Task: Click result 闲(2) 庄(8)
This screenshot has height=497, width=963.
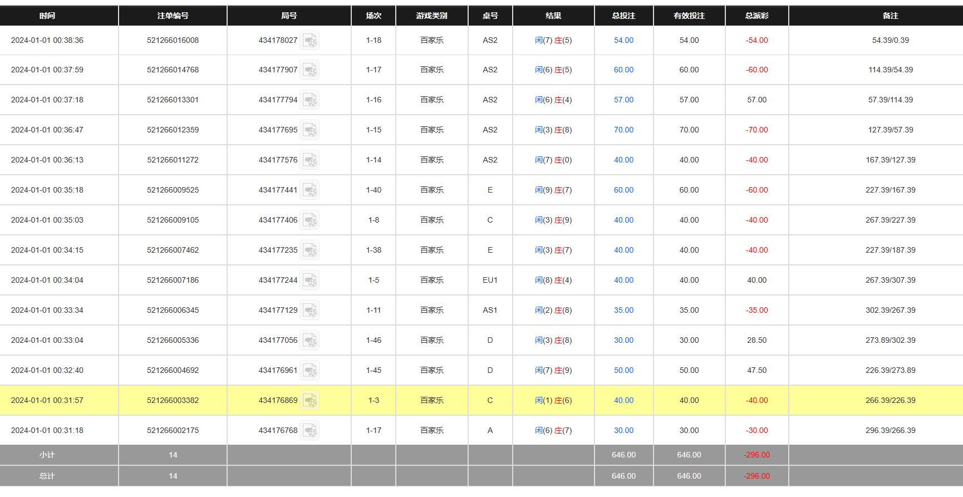Action: pos(553,310)
